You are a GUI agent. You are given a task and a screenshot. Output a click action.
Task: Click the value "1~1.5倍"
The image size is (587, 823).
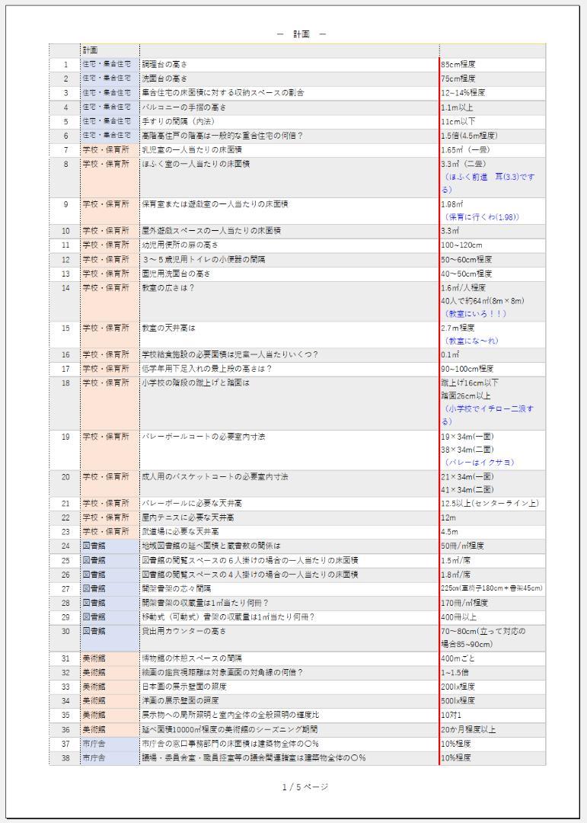pos(455,673)
